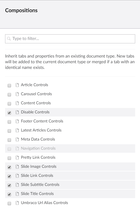Check the Pretty Link Controls checkbox
The width and height of the screenshot is (140, 210).
coord(9,158)
